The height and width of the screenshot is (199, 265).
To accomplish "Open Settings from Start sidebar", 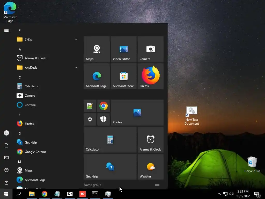I will [x=6, y=170].
